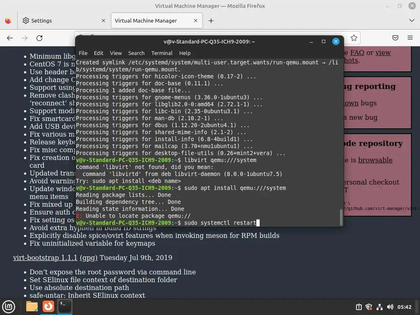Close the Virtual Machine Manager tab
Screen dimensions: 420x315
pyautogui.click(x=196, y=21)
